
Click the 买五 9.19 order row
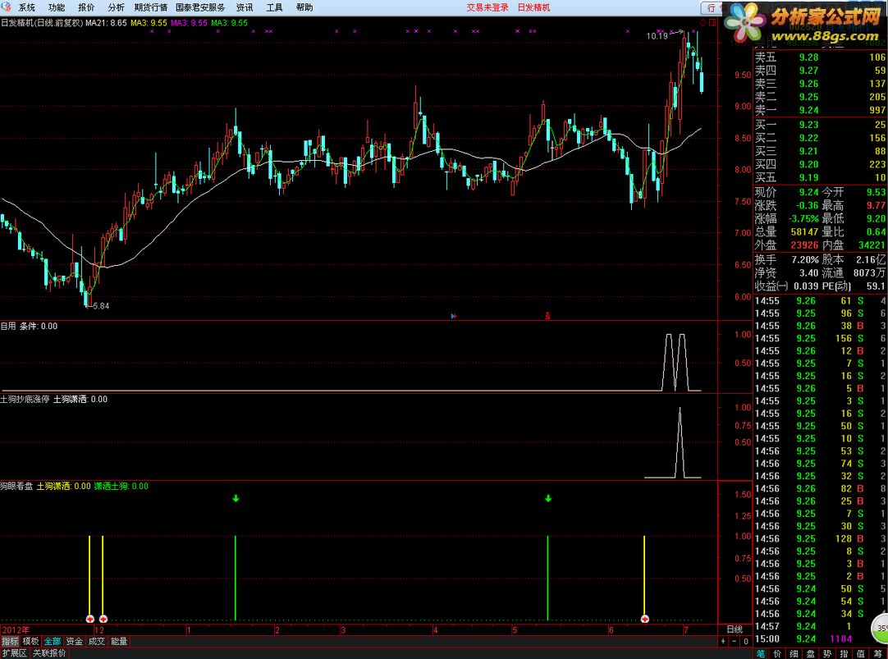pos(820,177)
